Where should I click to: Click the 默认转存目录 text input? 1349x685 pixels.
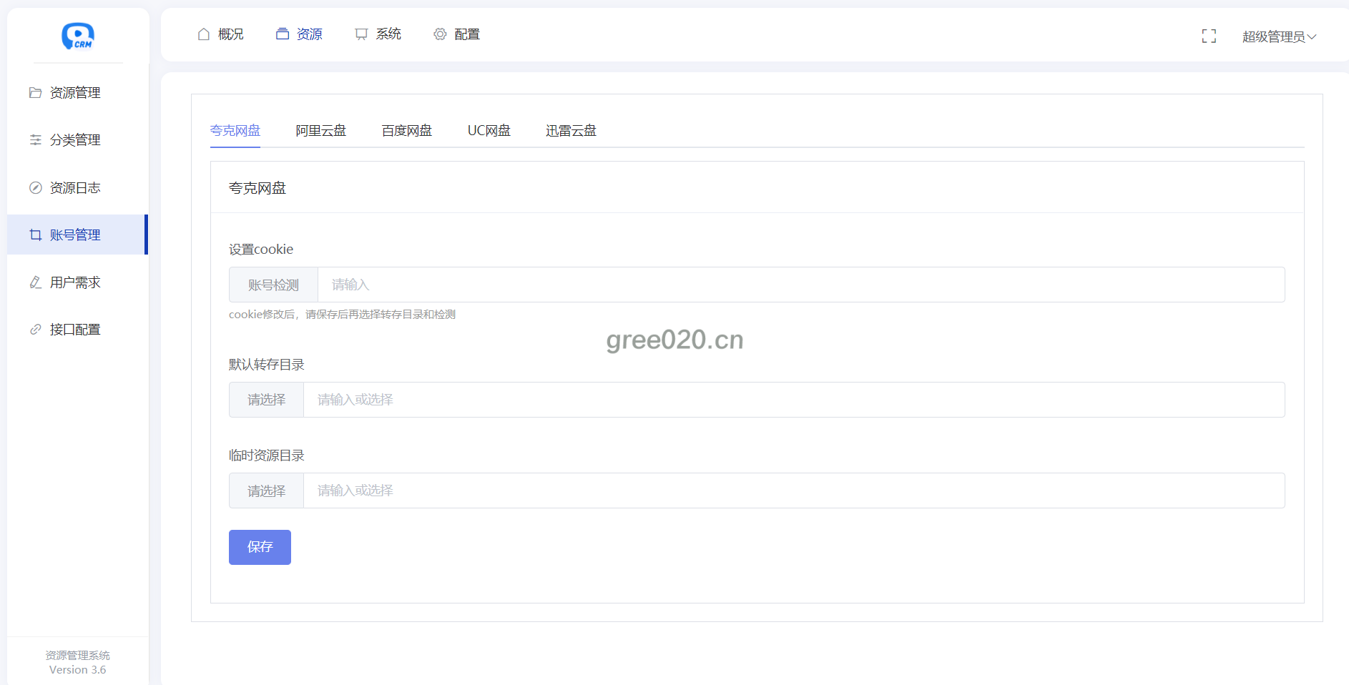[x=793, y=400]
